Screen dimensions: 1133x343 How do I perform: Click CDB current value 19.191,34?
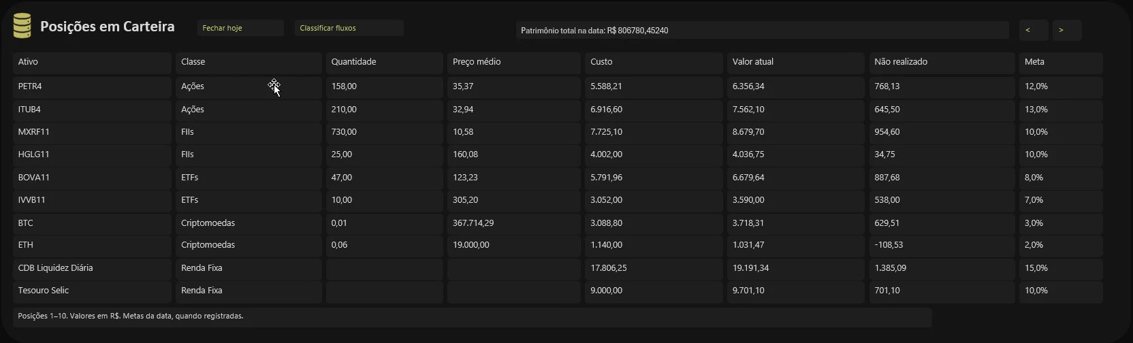pyautogui.click(x=796, y=268)
